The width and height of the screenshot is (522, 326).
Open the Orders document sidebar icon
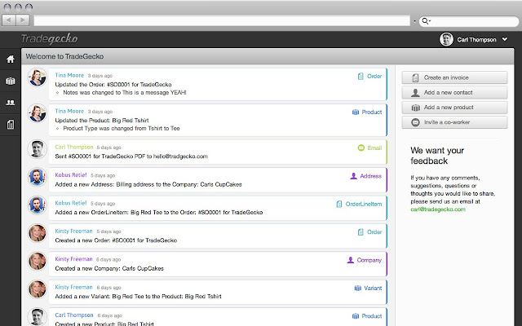tap(11, 125)
